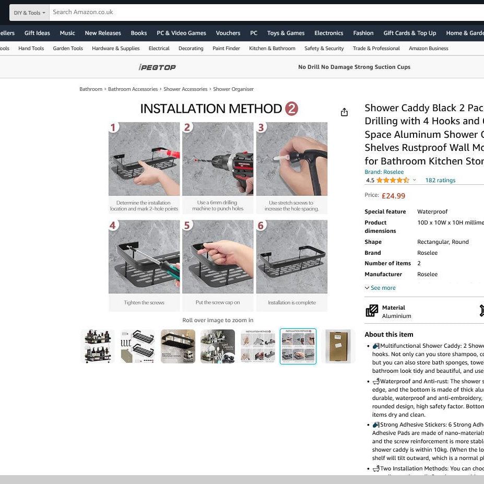Click the Material aluminium icon
Viewport: 484px width, 484px height.
tap(372, 311)
